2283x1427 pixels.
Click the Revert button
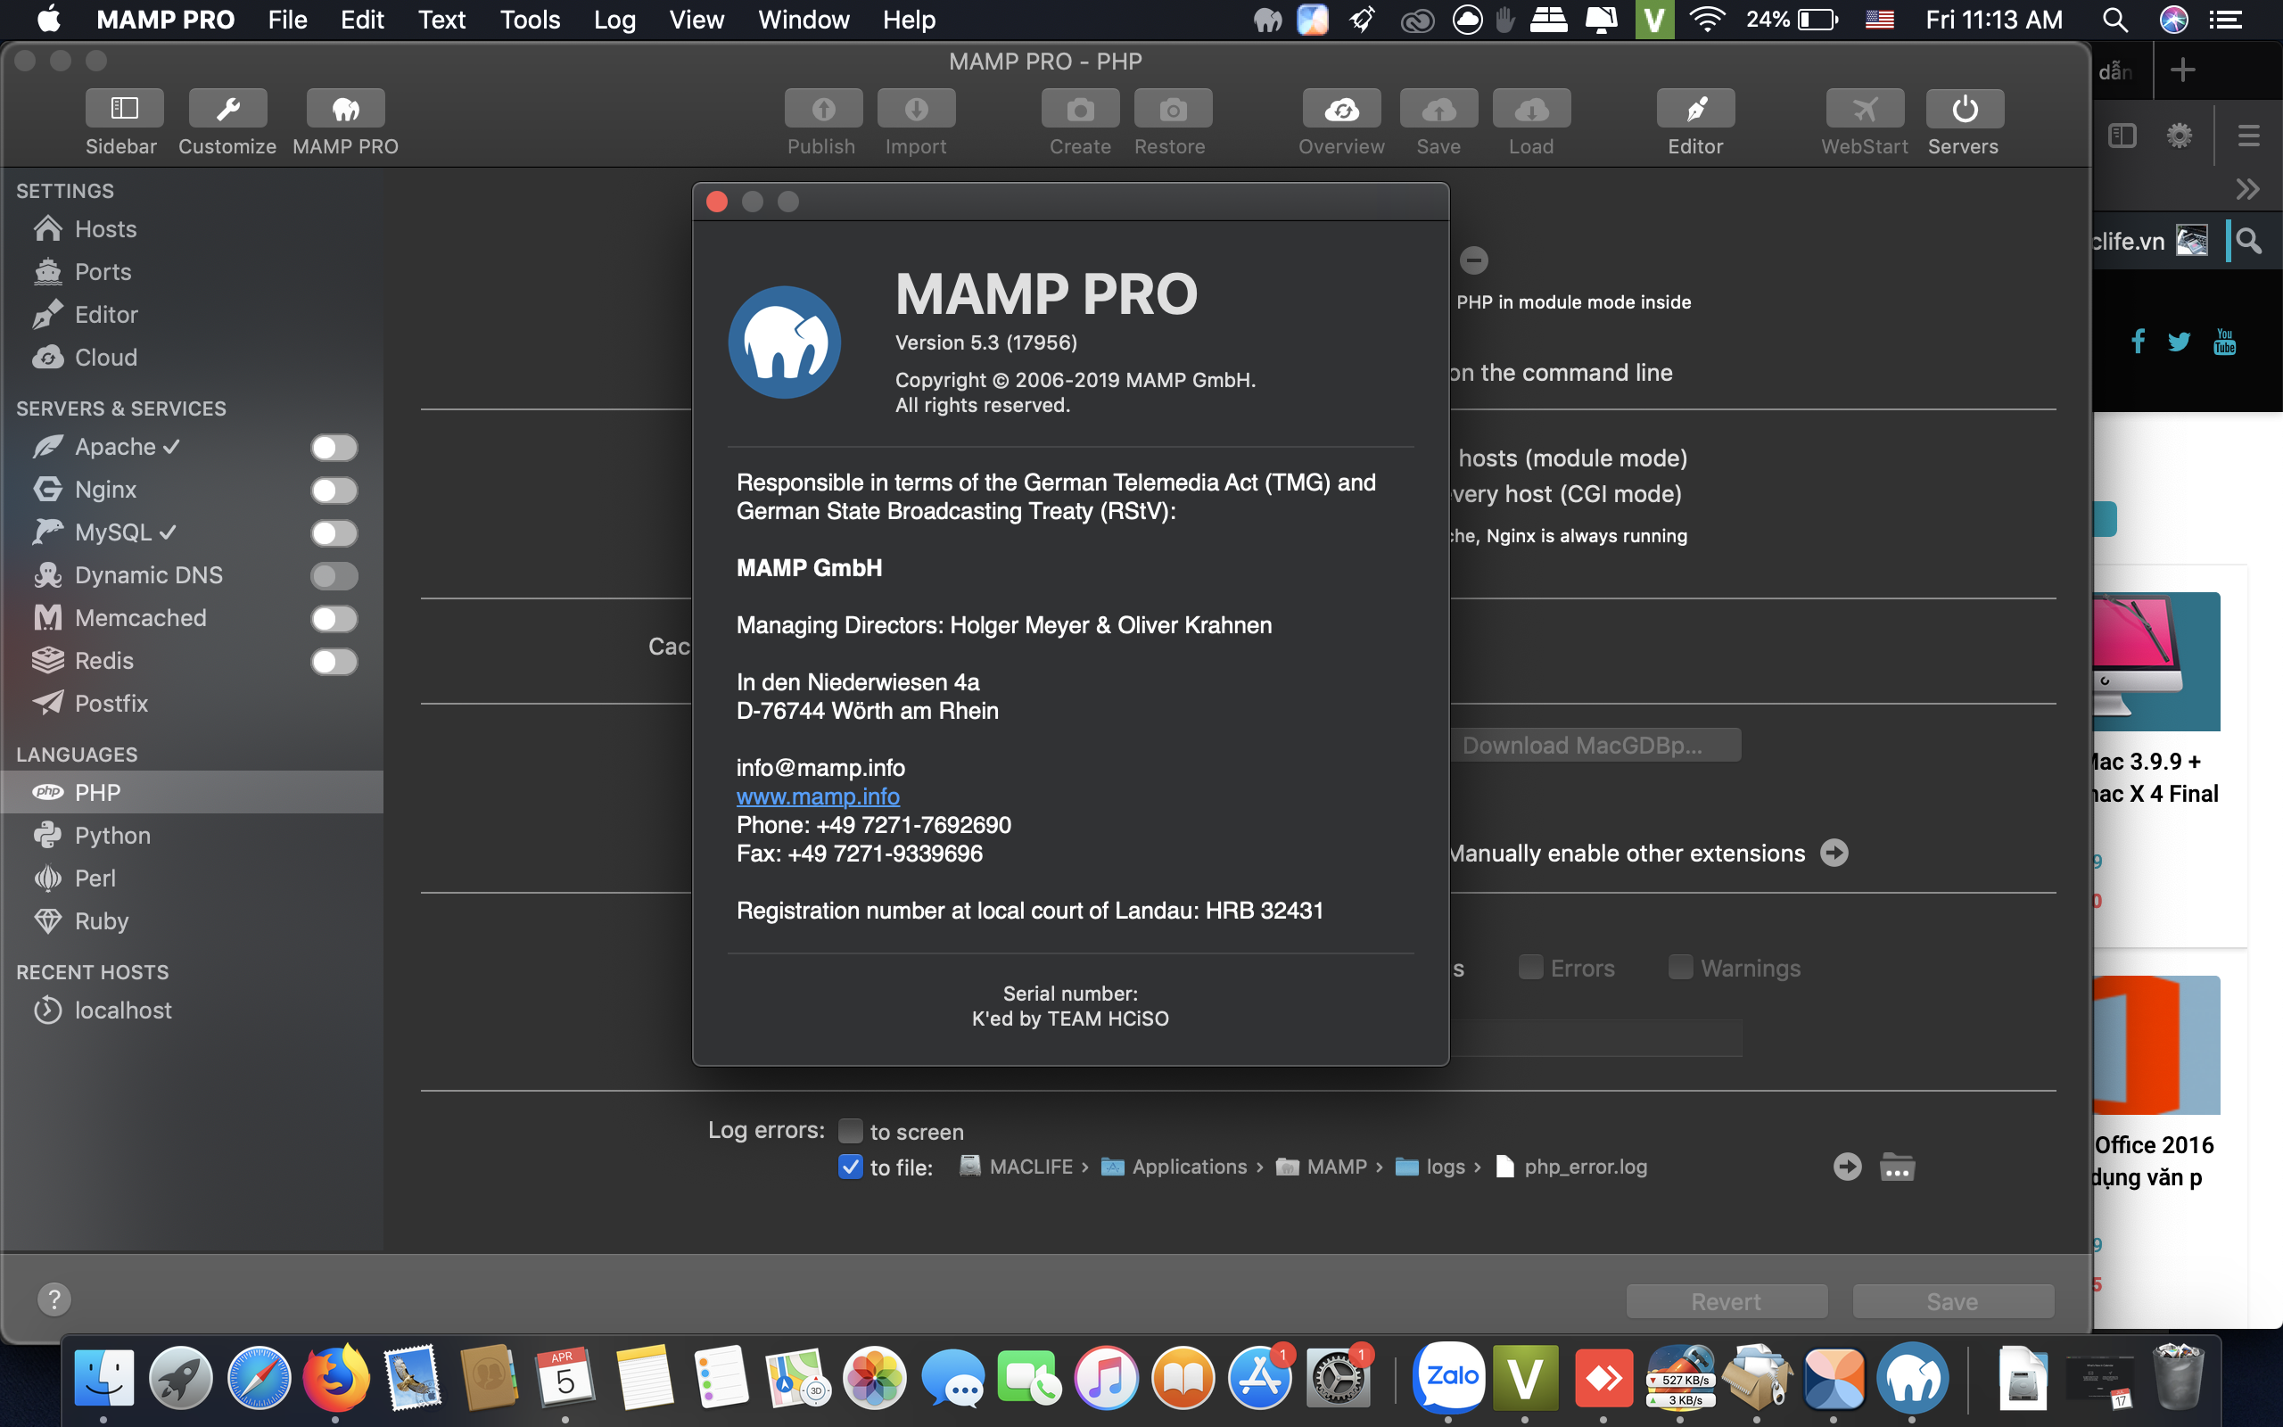(1727, 1301)
